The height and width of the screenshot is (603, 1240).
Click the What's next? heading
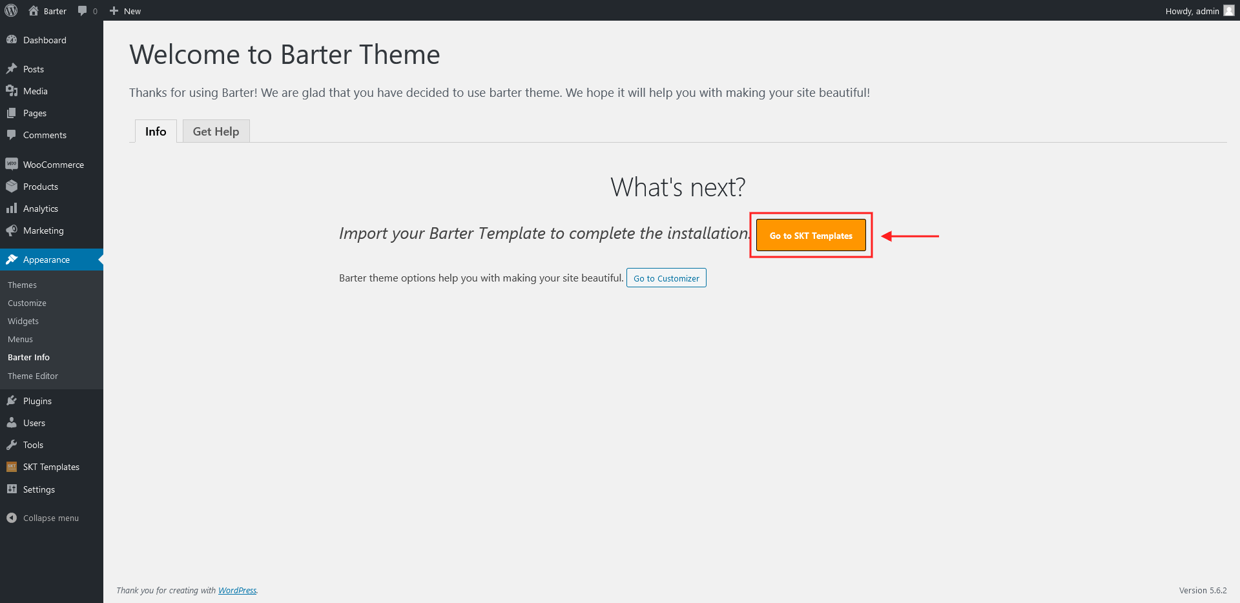tap(677, 187)
